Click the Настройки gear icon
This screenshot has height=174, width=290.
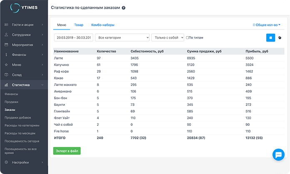(x=6, y=162)
